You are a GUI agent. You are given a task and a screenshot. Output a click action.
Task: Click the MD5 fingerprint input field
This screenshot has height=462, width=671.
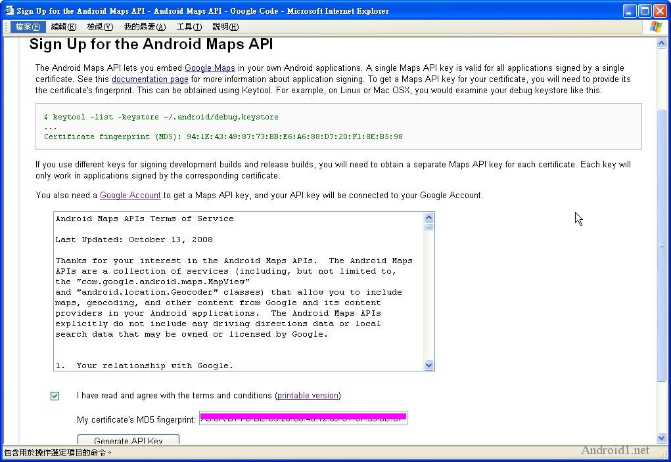[x=303, y=419]
